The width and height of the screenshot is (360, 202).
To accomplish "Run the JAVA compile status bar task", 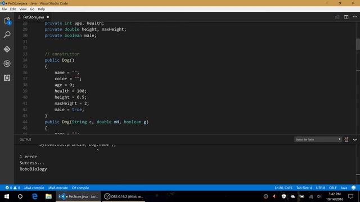I will [x=34, y=188].
